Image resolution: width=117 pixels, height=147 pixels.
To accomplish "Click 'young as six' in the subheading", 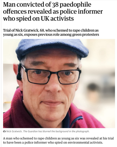I will 13,35.
